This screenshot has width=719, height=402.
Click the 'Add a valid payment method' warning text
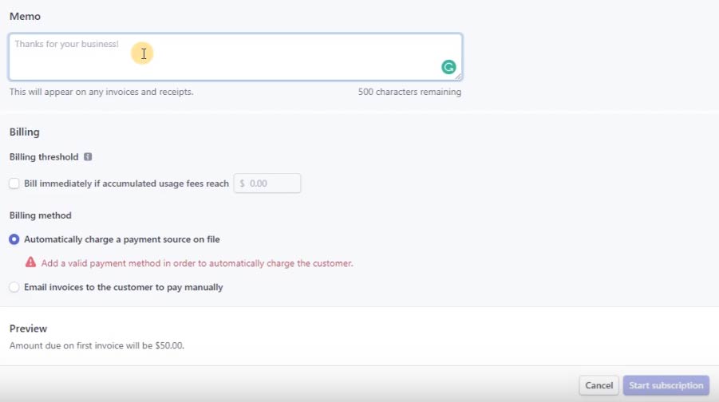click(x=197, y=263)
